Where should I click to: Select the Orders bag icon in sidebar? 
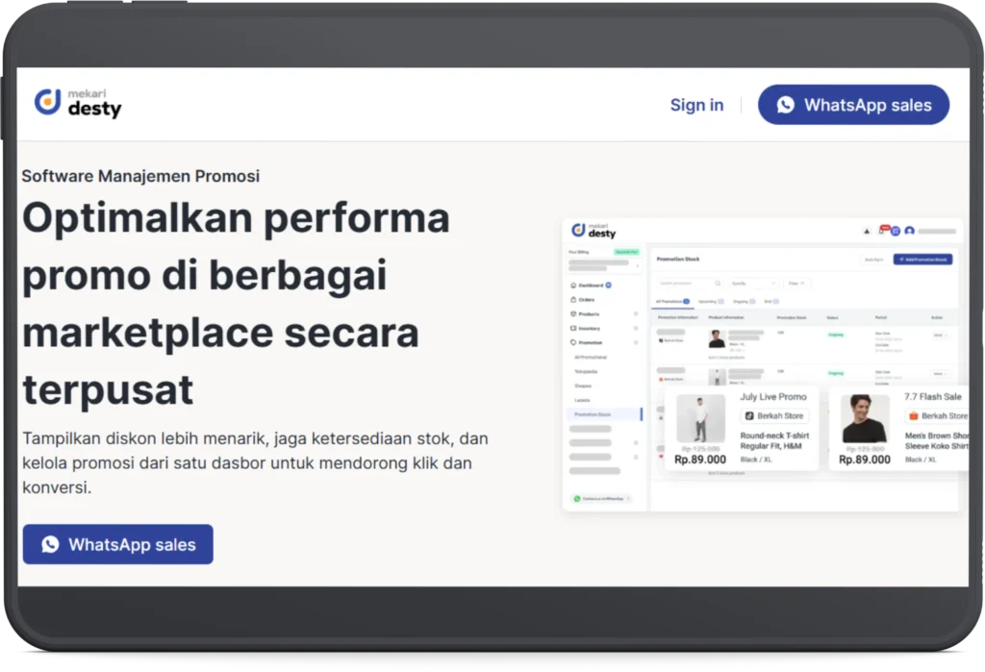[x=573, y=300]
